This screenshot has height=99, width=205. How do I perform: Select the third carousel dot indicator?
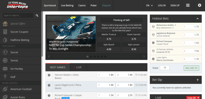[x=95, y=57]
